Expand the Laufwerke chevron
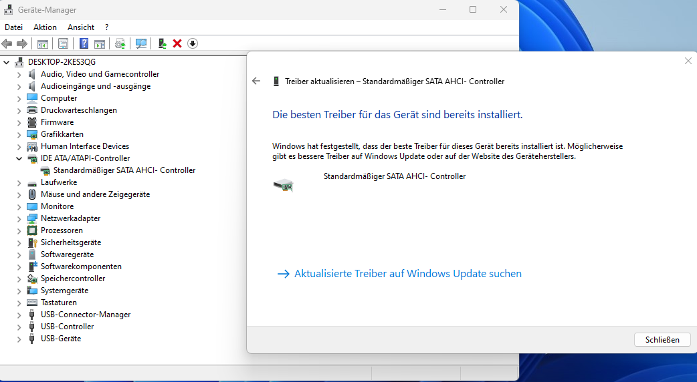The height and width of the screenshot is (382, 697). [x=19, y=183]
